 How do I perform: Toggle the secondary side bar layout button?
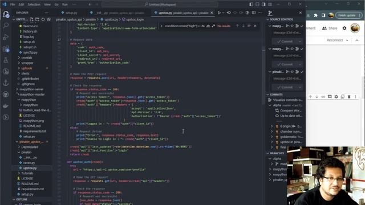263,4
